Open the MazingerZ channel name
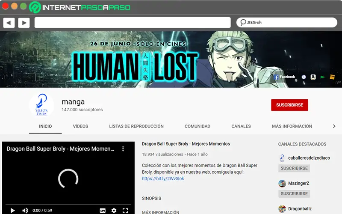342x214 pixels. click(298, 183)
